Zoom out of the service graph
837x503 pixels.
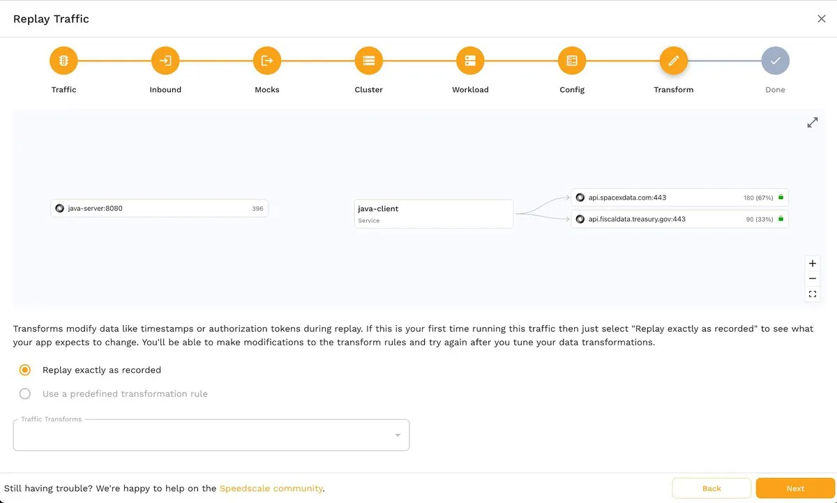pos(813,279)
